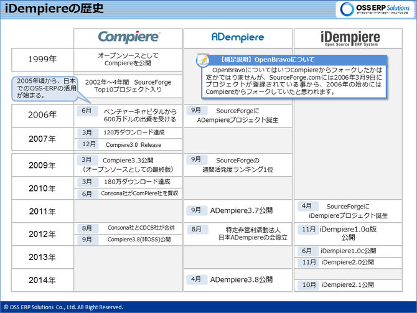Click the OSS ERP Solutions logo

375,9
